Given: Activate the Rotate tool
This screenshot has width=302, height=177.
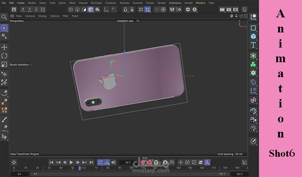Looking at the screenshot, I should (4, 56).
